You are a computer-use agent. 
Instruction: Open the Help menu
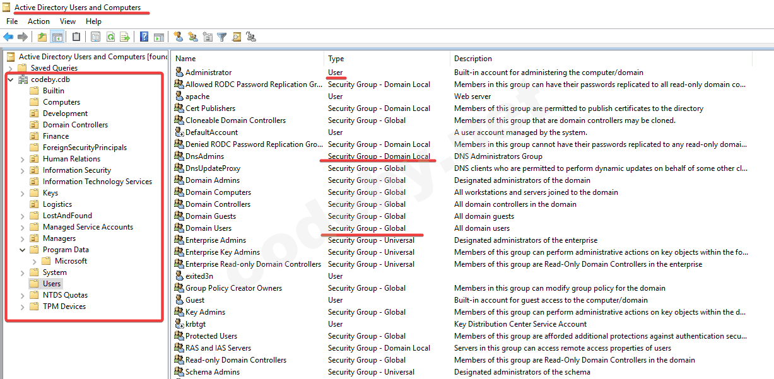(93, 21)
